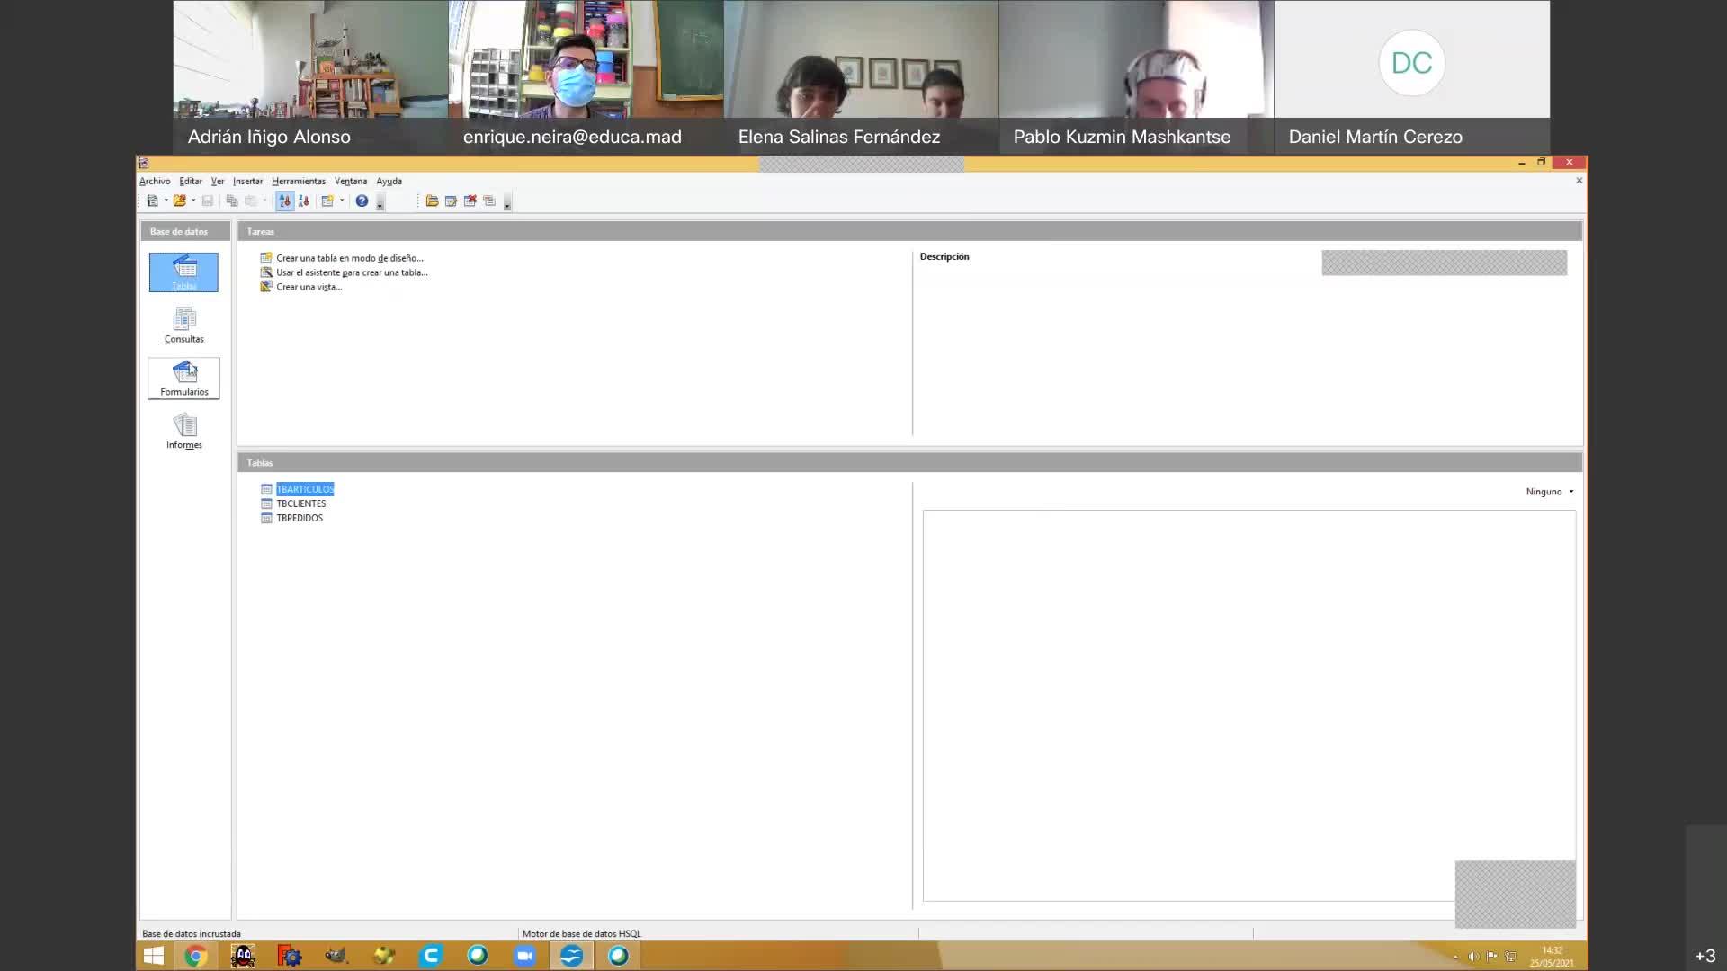
Task: Expand the open file dropdown arrow
Action: click(193, 201)
